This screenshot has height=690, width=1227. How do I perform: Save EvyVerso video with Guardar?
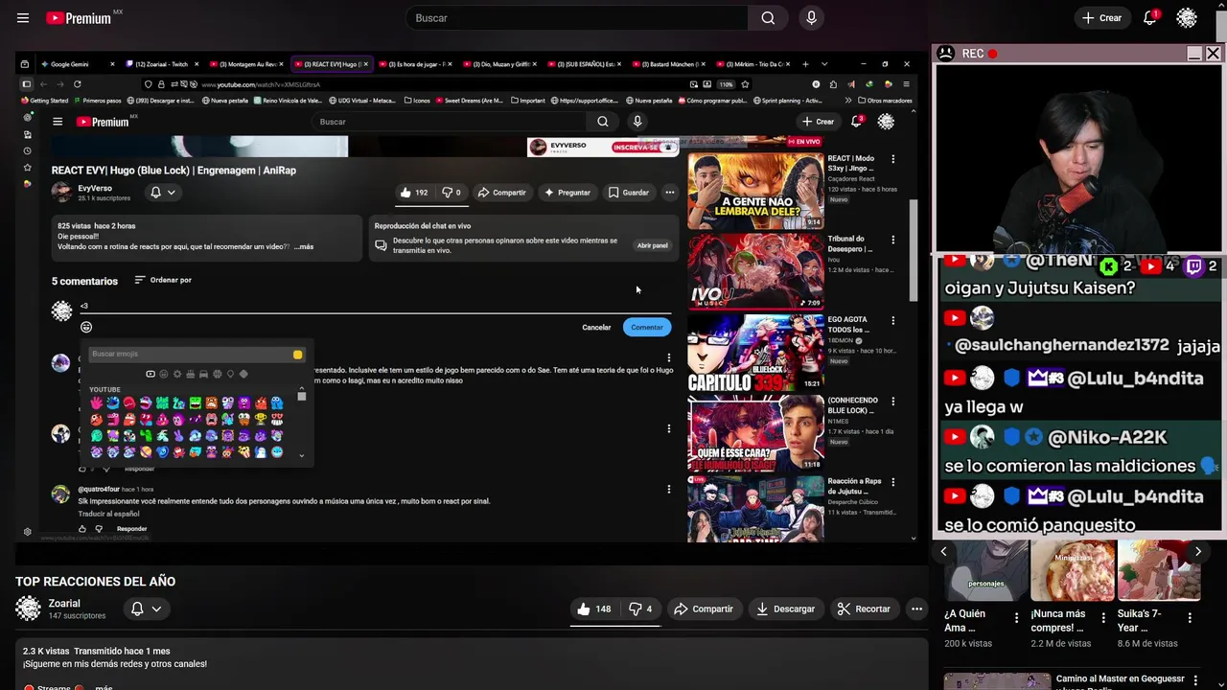tap(629, 193)
